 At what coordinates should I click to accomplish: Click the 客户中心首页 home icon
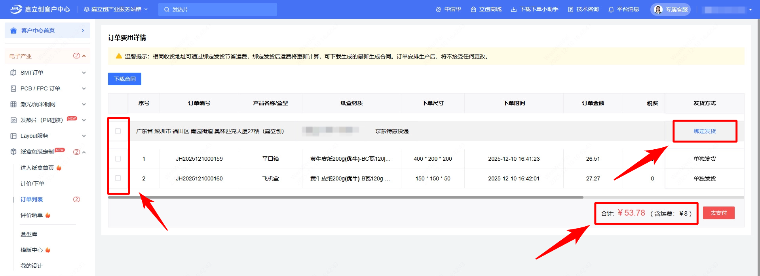[14, 30]
